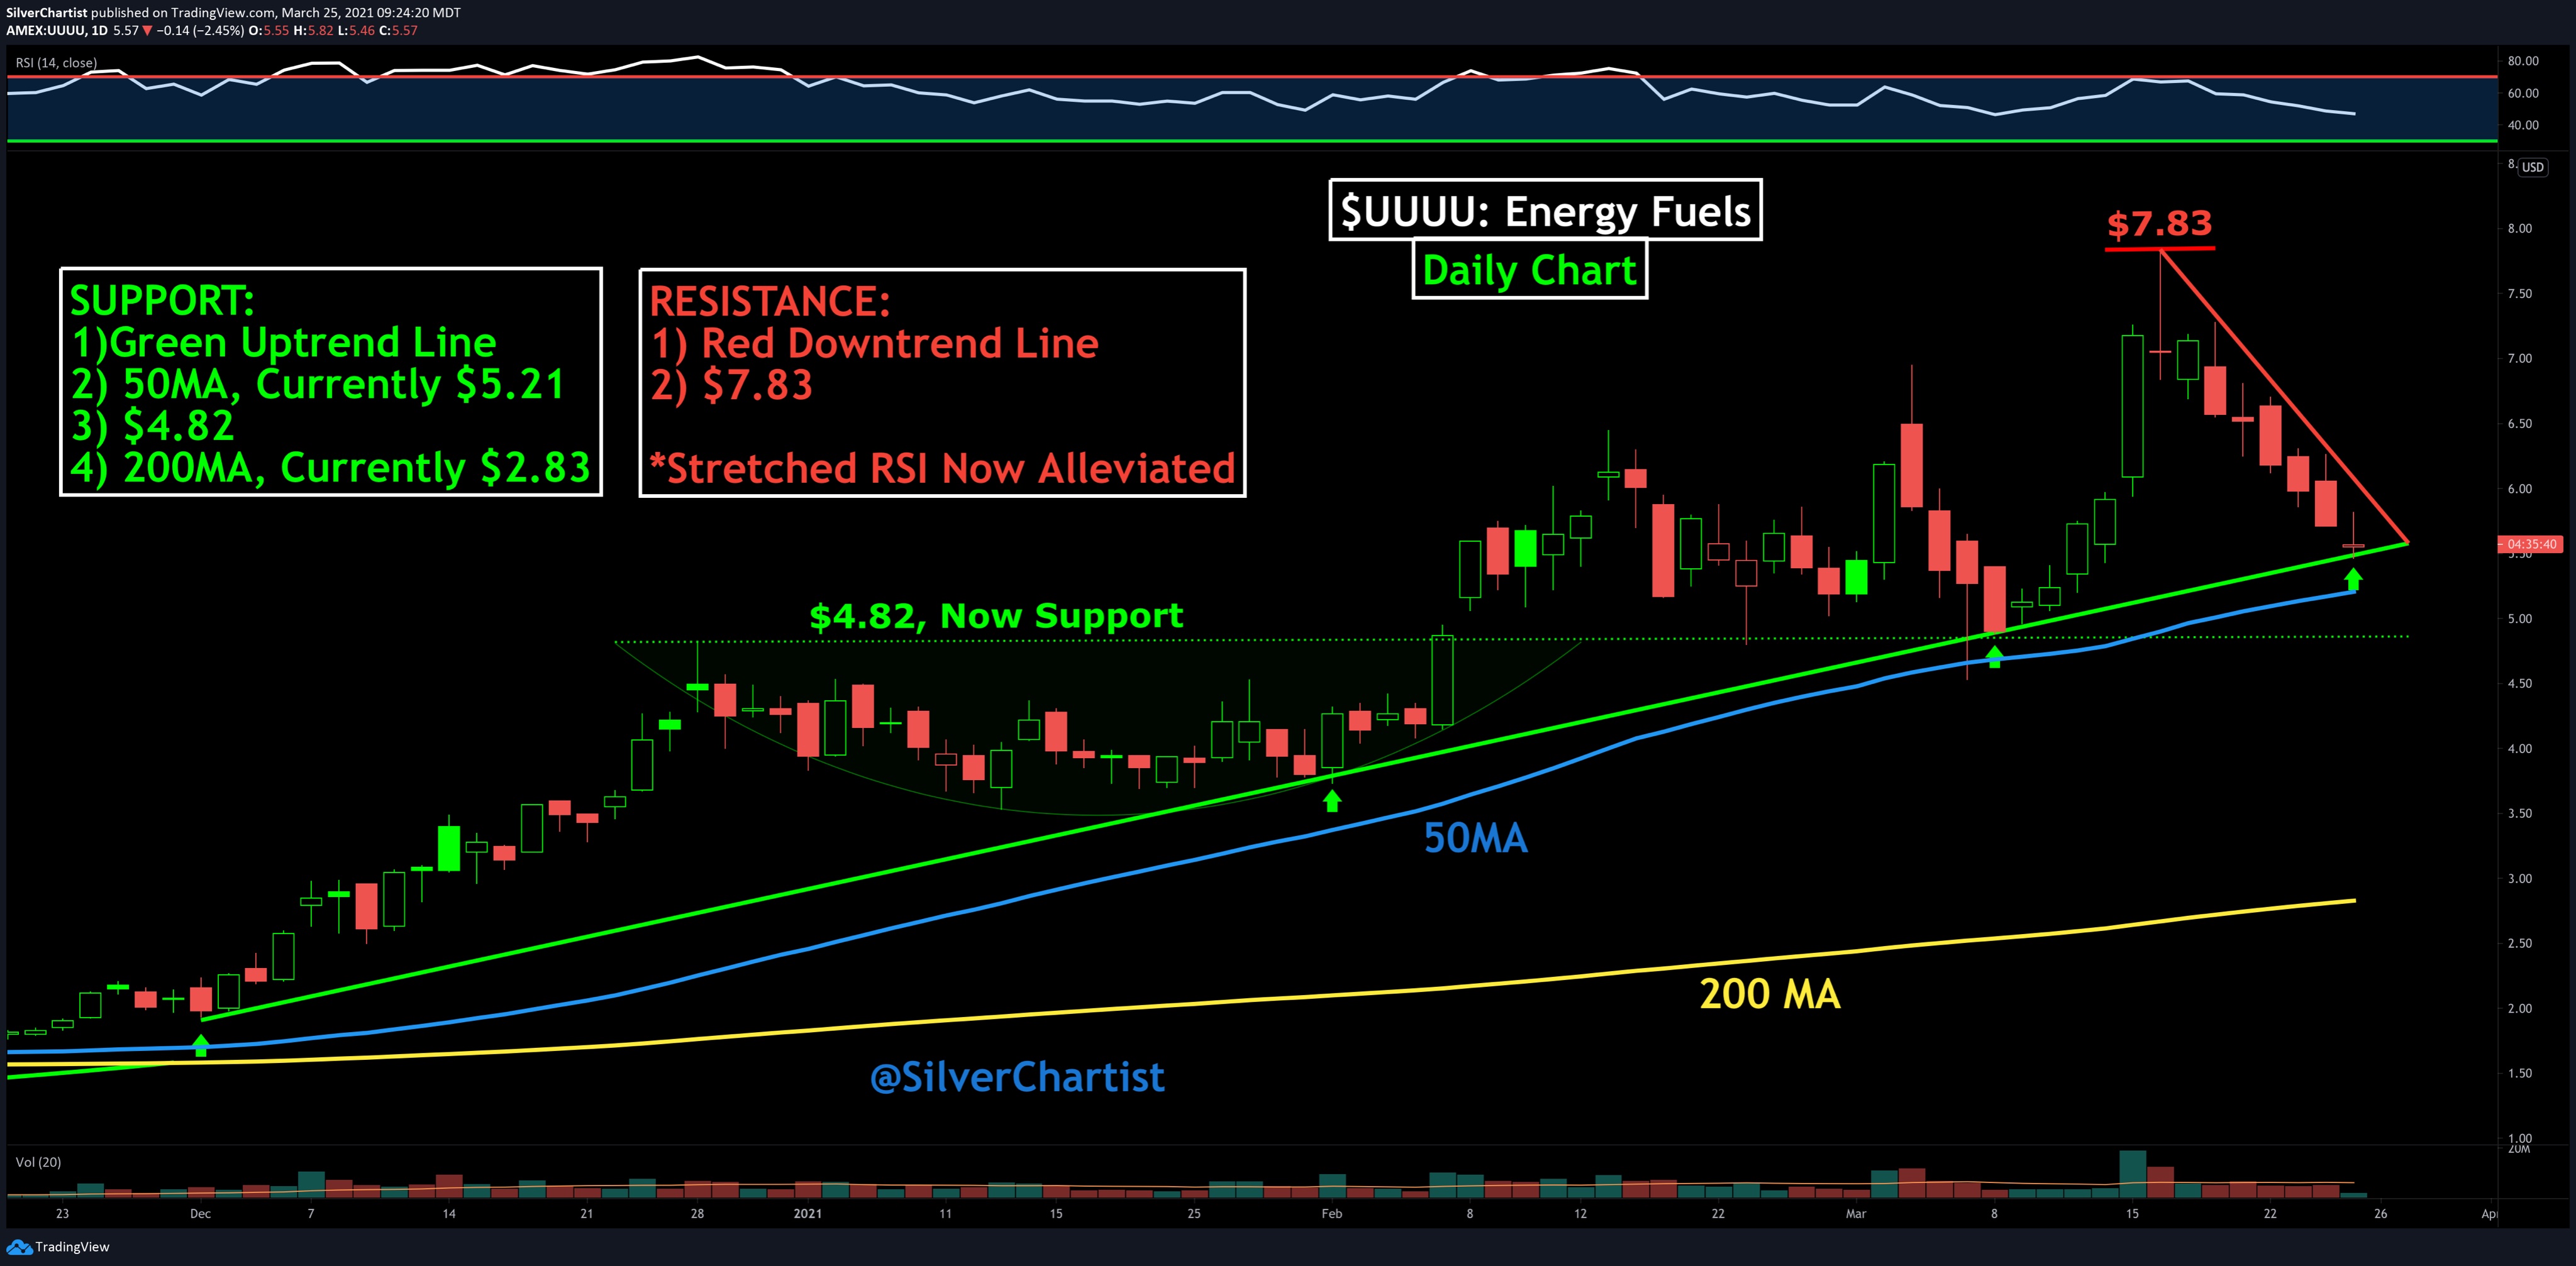The height and width of the screenshot is (1266, 2576).
Task: Click the "2) $7.83" resistance entry
Action: (x=732, y=386)
